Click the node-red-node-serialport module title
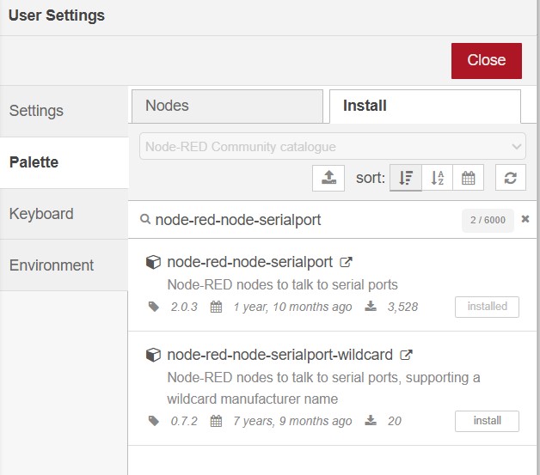Screen dimensions: 540x475 pyautogui.click(x=249, y=262)
